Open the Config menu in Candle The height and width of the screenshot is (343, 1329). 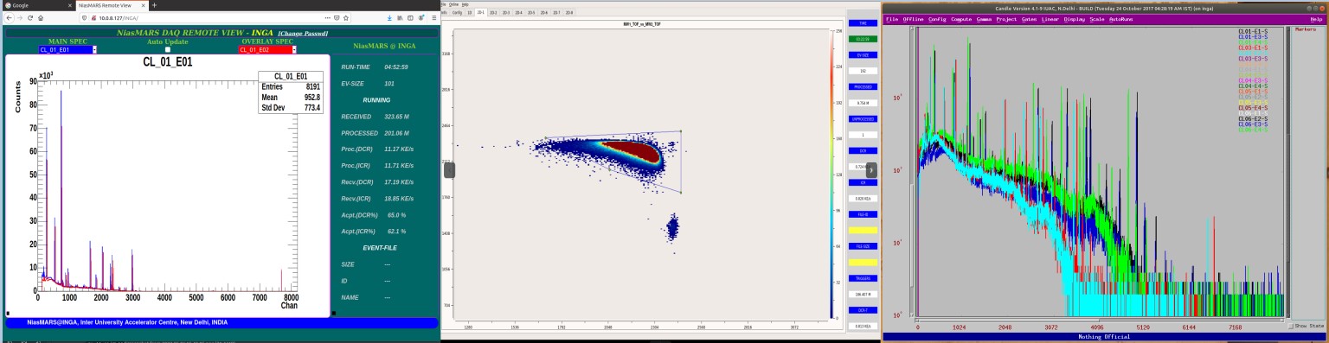coord(937,19)
